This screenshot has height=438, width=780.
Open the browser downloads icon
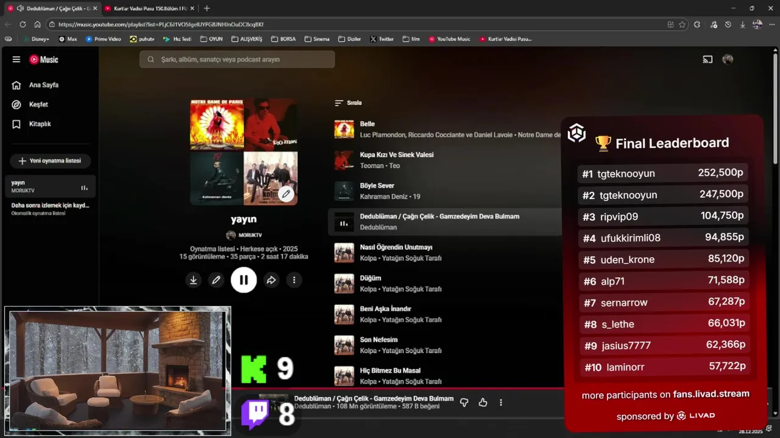pos(742,24)
